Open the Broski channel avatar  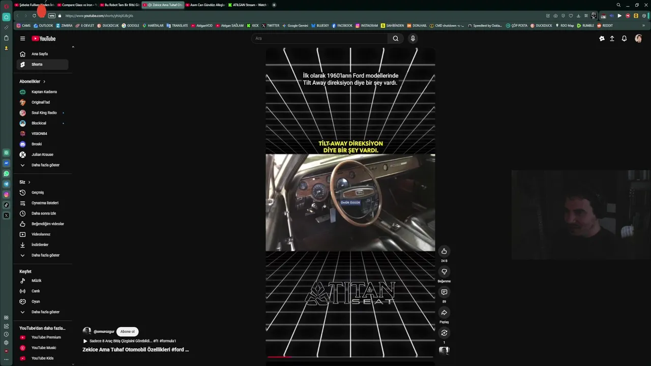pyautogui.click(x=22, y=144)
